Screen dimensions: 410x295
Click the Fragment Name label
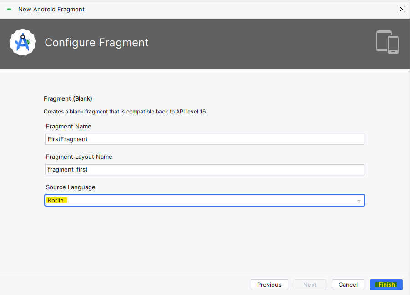click(x=69, y=127)
